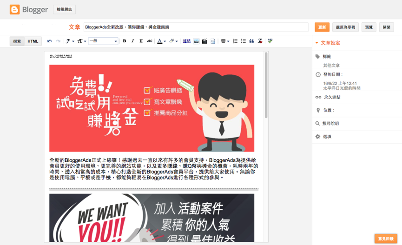Click the gear icon beside 選項
Image resolution: width=402 pixels, height=245 pixels.
(318, 137)
